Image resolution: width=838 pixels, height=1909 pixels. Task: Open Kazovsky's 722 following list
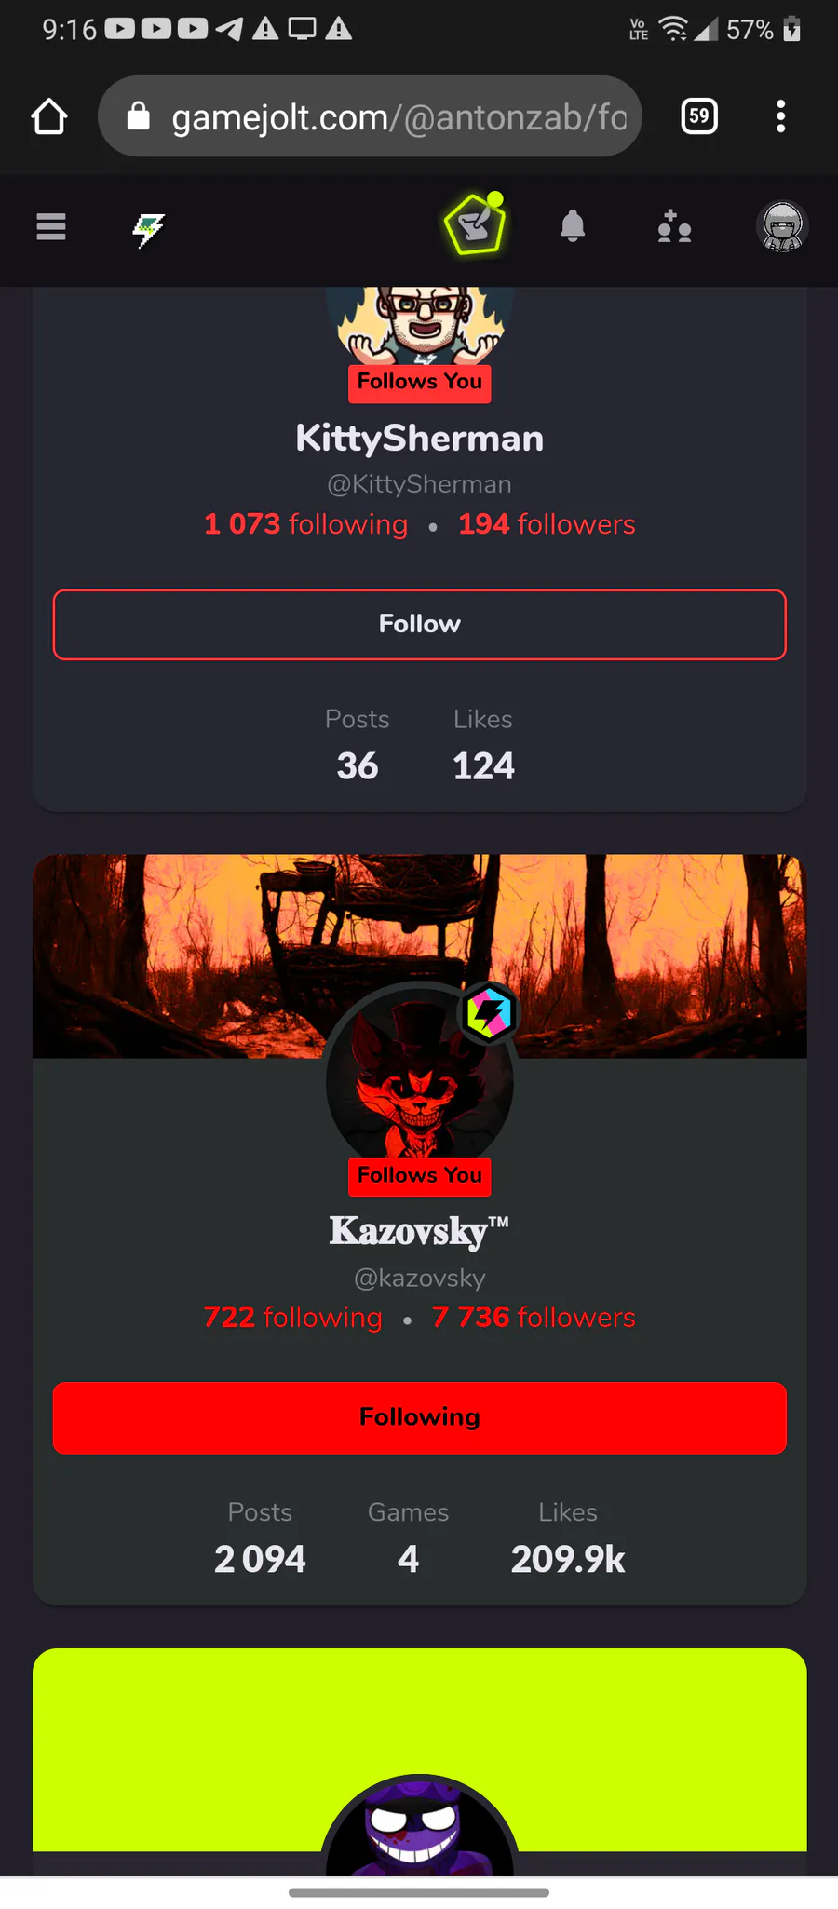tap(292, 1318)
